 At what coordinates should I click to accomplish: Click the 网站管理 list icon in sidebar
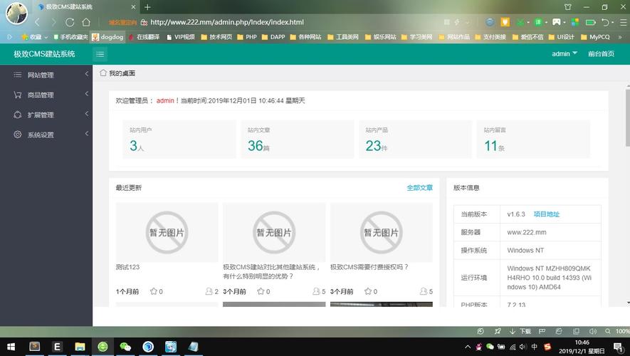click(18, 75)
